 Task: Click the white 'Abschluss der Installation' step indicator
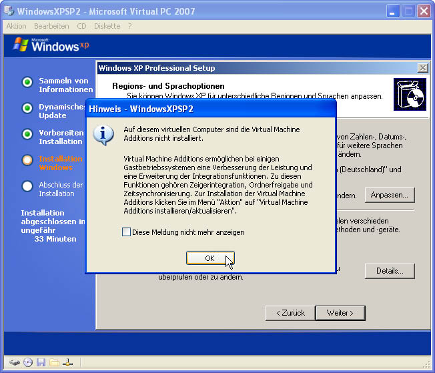(27, 186)
